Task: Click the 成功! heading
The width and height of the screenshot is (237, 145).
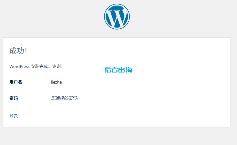Action: pyautogui.click(x=18, y=51)
